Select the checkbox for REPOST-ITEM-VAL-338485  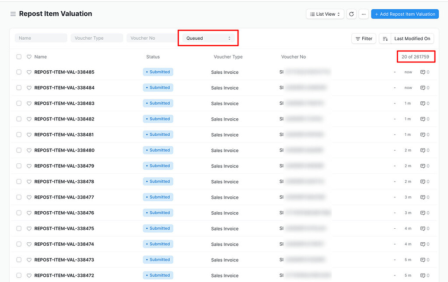[19, 72]
